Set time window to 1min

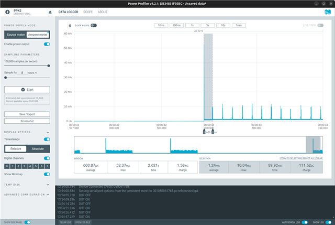click(x=239, y=26)
